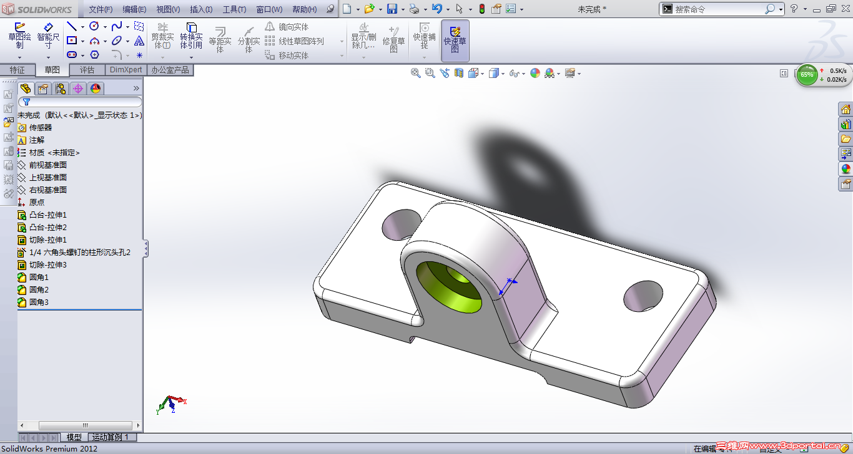Click the Edit Appearance color ball icon
The width and height of the screenshot is (853, 454).
pos(535,73)
